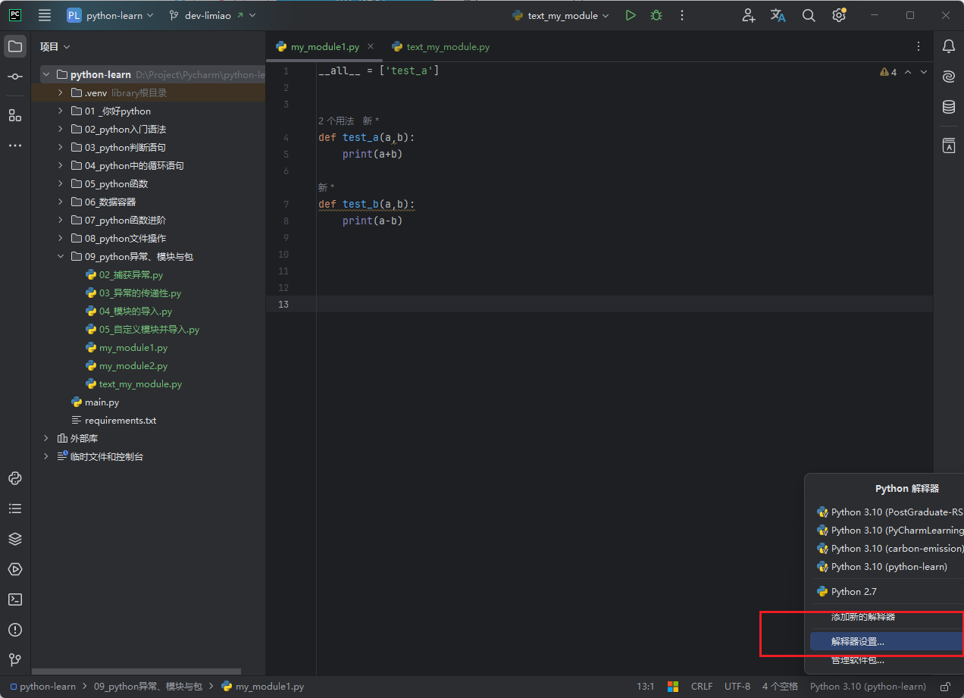Image resolution: width=964 pixels, height=698 pixels.
Task: Open Python Packages layers icon
Action: (x=15, y=539)
